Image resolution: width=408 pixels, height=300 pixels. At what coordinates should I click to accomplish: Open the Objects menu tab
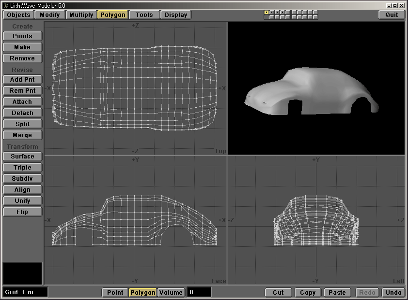19,14
